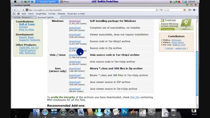Open the page menu icon in the toolbar
Screen dimensions: 210x118
190,10
